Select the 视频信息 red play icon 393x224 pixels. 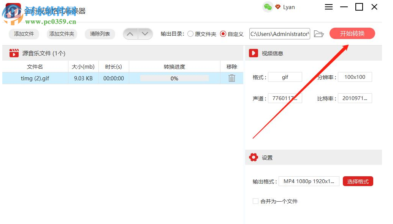coord(254,53)
